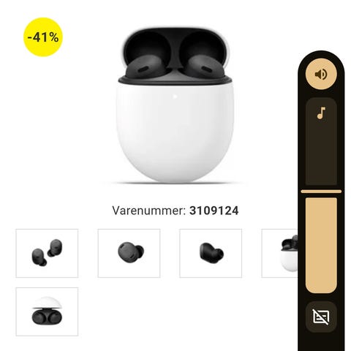Viewport: 351px width, 351px height.
Task: Click the media volume slider handle line
Action: pos(321,192)
